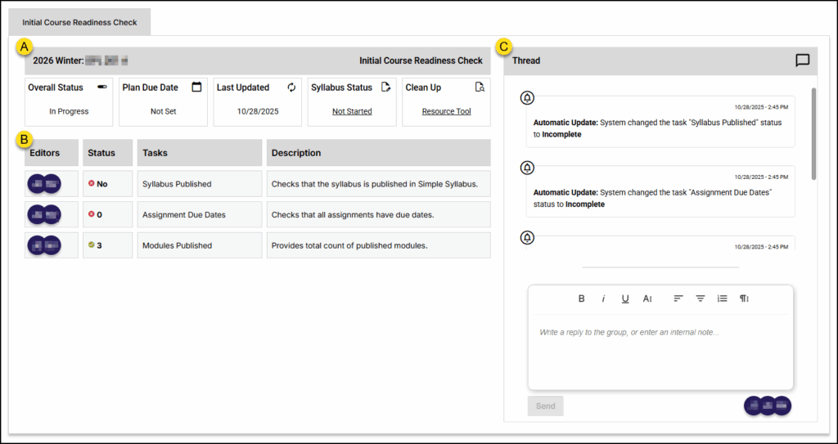Click the red No status icon

pyautogui.click(x=92, y=184)
